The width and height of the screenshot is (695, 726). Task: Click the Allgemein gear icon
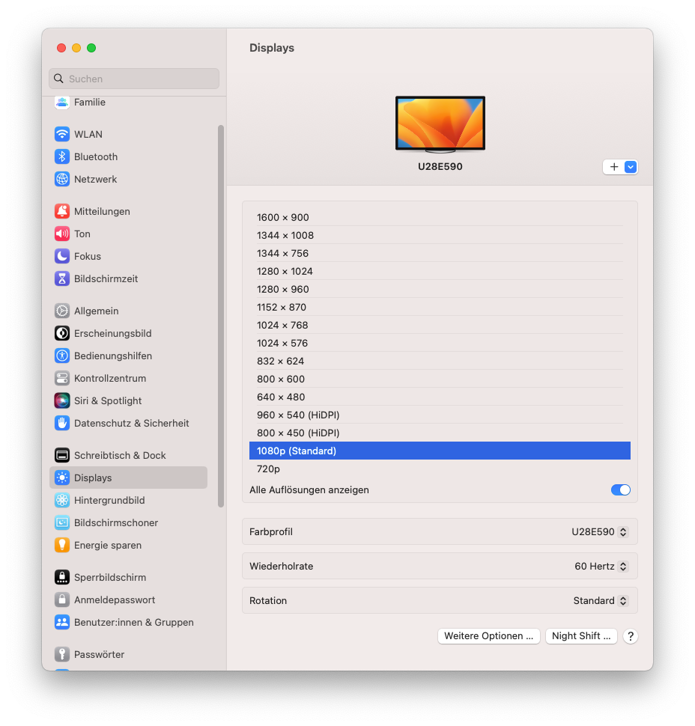(62, 311)
